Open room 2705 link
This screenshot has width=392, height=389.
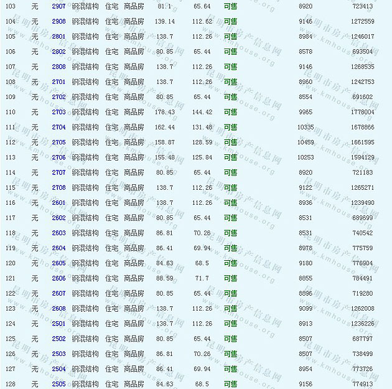(58, 143)
